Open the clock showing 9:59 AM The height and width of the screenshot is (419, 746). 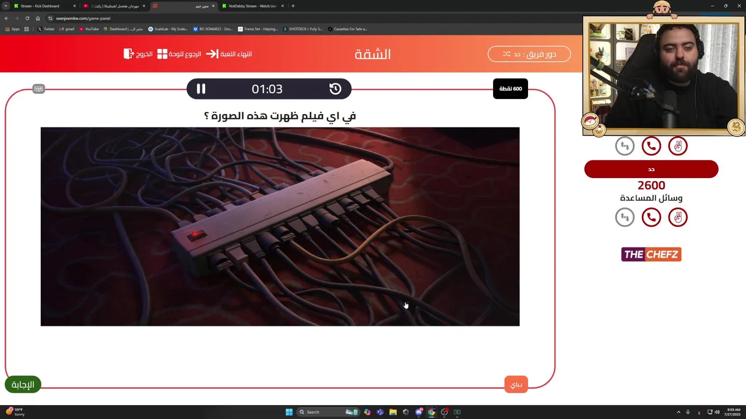click(733, 412)
